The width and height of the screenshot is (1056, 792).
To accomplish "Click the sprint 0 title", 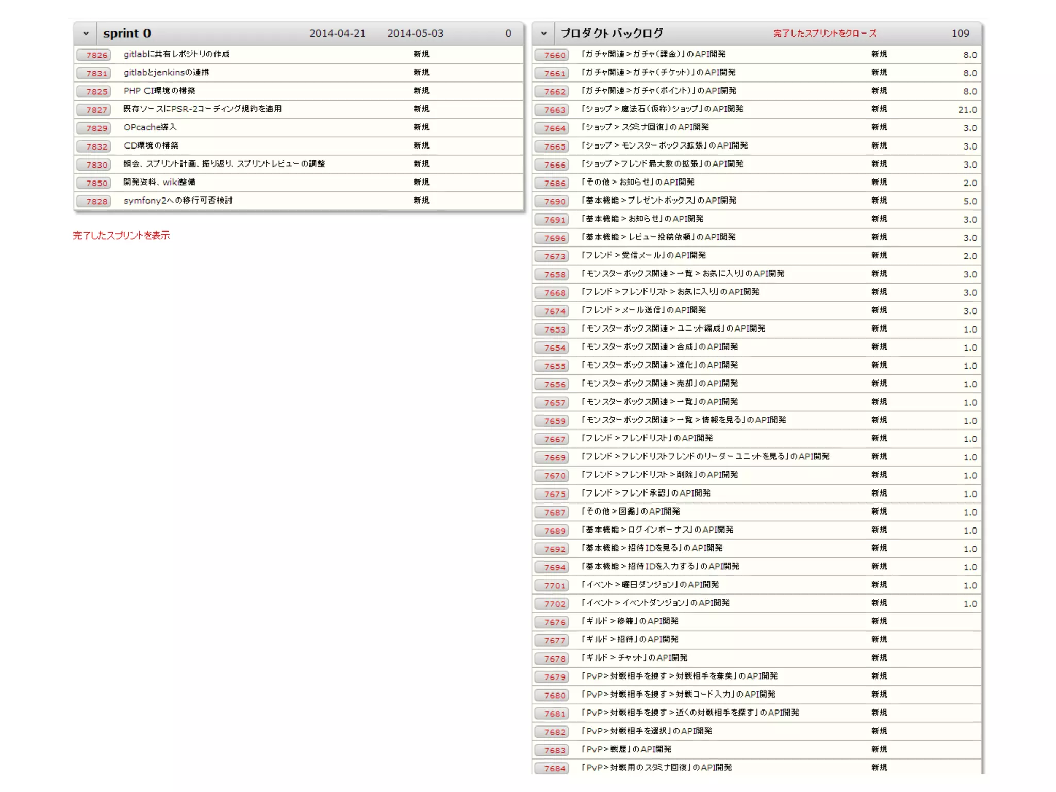I will coord(127,34).
